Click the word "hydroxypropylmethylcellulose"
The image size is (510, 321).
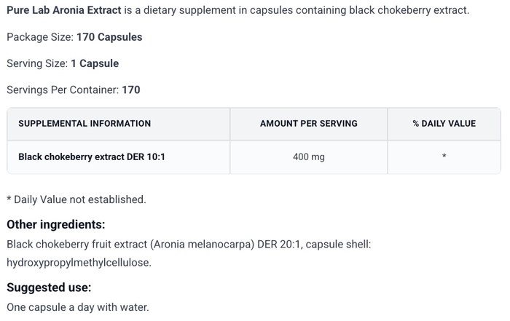pyautogui.click(x=78, y=262)
